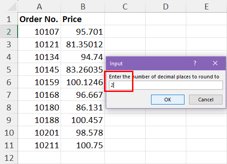The width and height of the screenshot is (227, 164).
Task: Select cell with order 10107
Action: [x=39, y=32]
